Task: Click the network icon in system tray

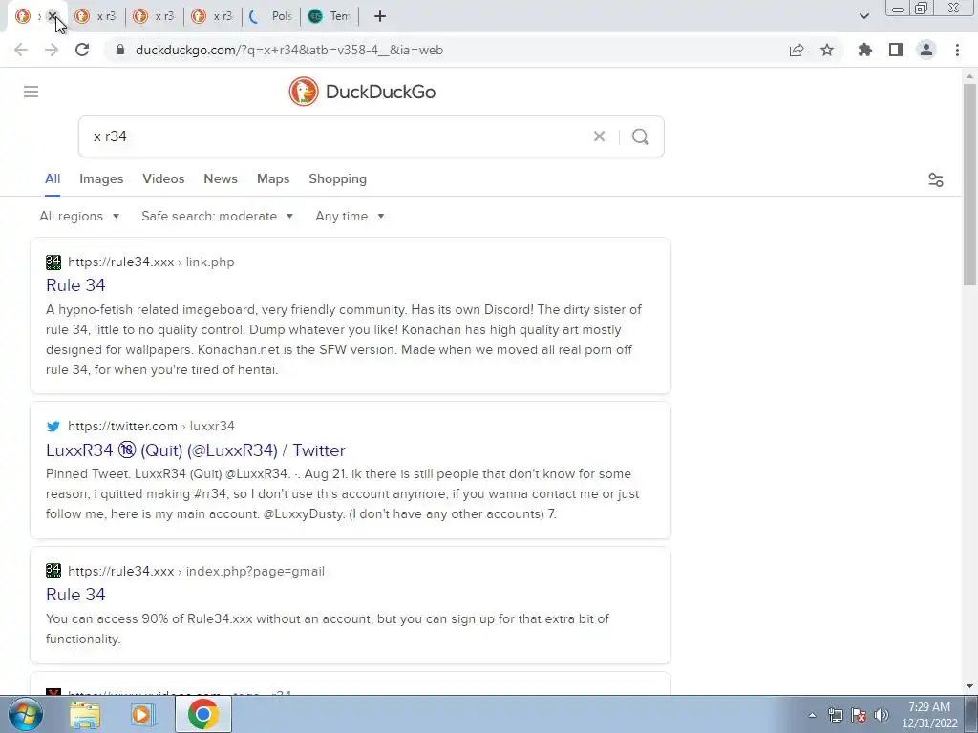Action: coord(835,715)
